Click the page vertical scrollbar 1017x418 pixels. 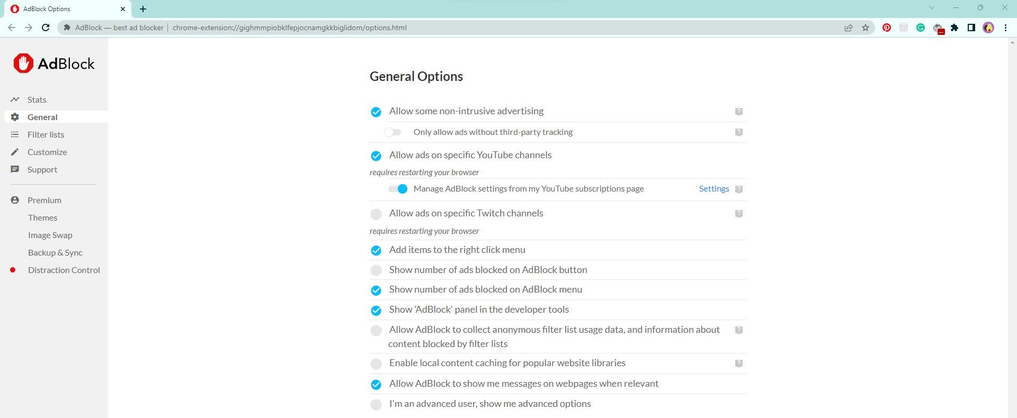pyautogui.click(x=1012, y=228)
